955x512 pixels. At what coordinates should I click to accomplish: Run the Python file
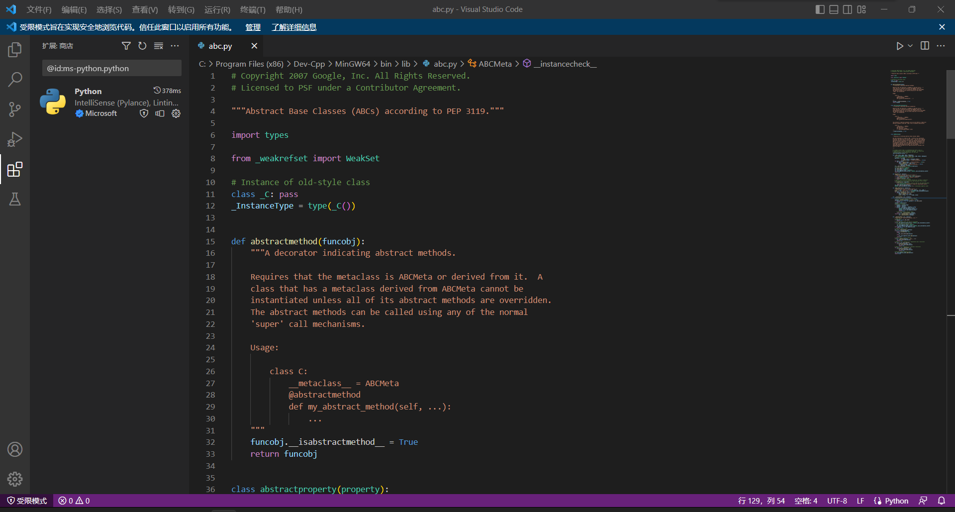coord(899,46)
